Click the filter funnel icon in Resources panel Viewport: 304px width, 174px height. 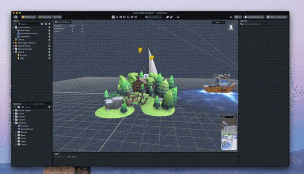(x=49, y=107)
